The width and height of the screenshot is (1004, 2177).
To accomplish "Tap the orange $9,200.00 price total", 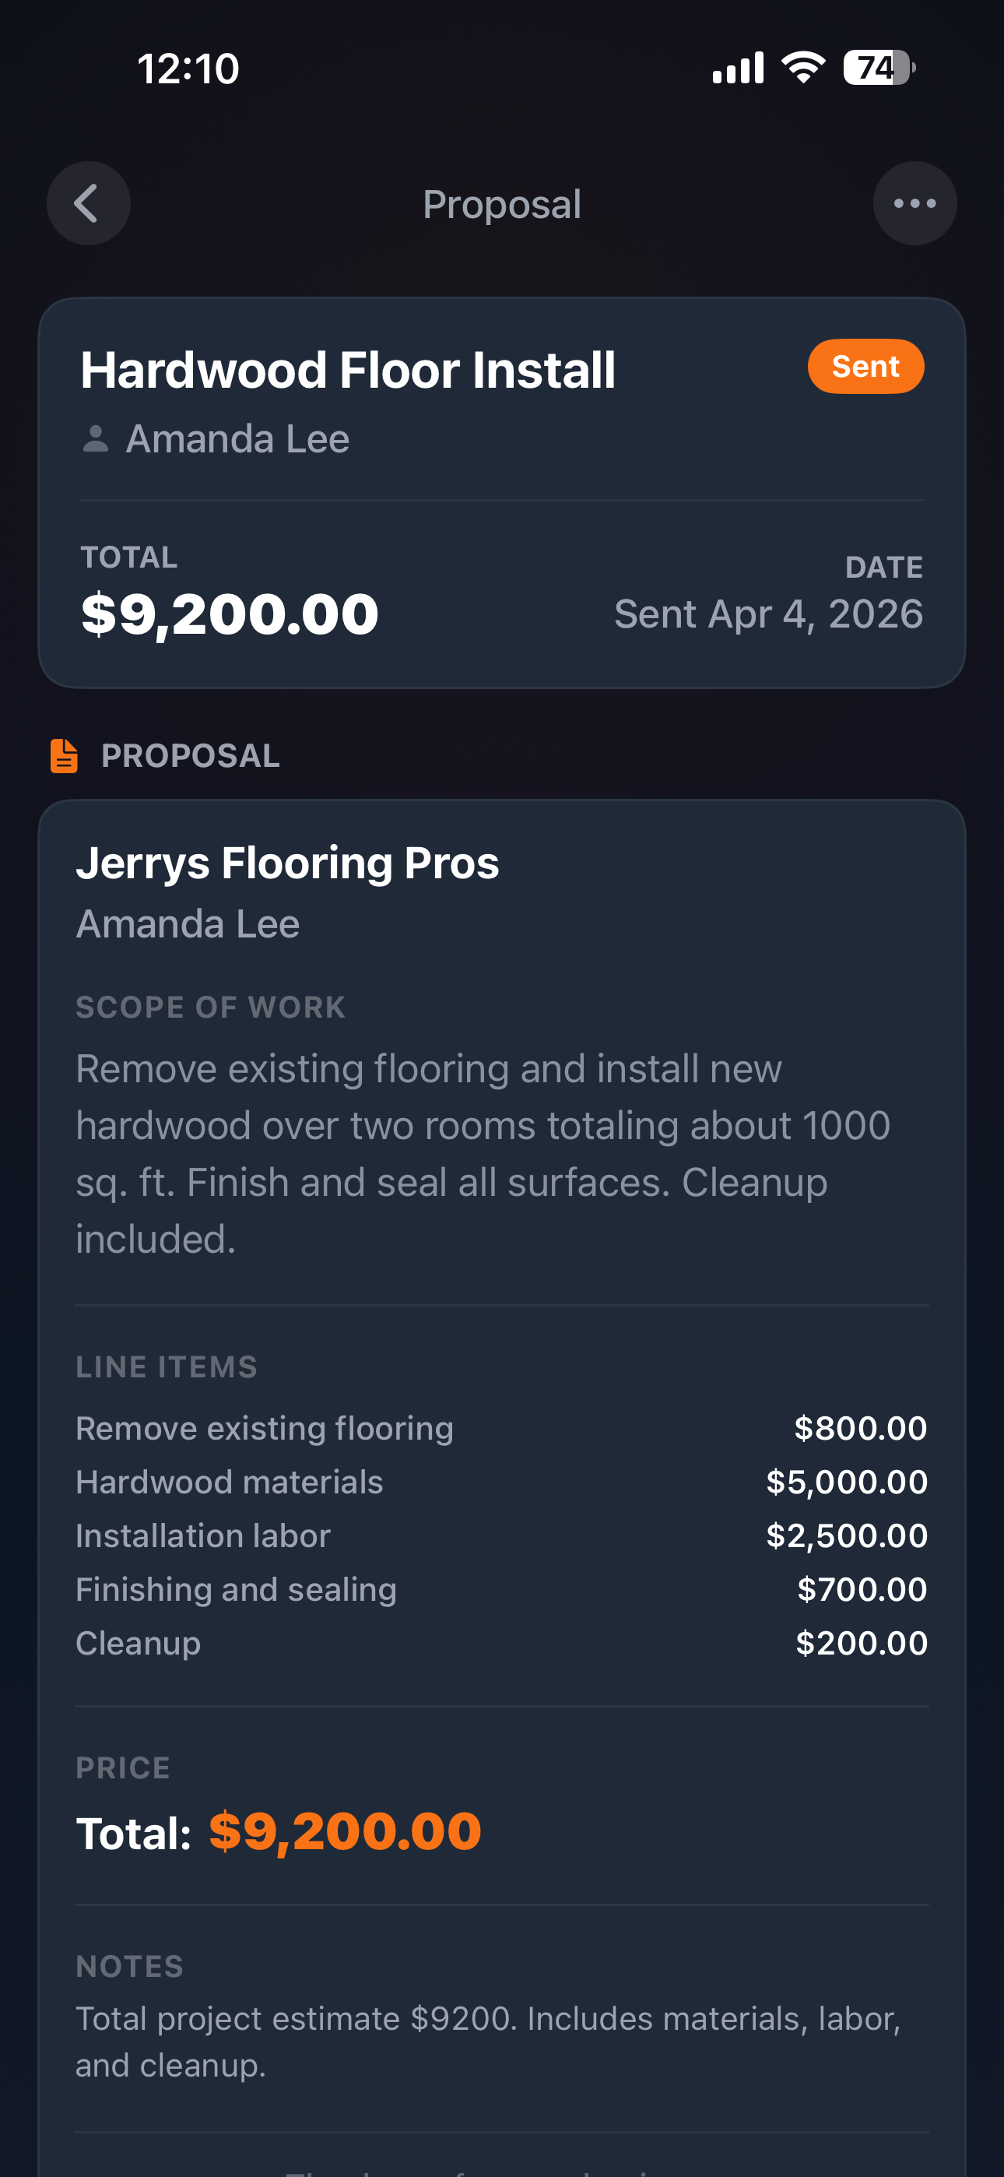I will click(x=345, y=1832).
